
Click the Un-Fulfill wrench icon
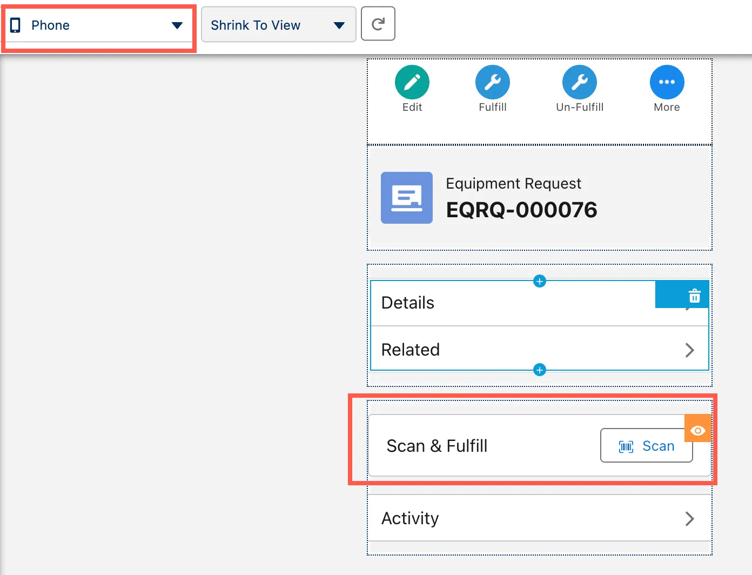click(580, 82)
